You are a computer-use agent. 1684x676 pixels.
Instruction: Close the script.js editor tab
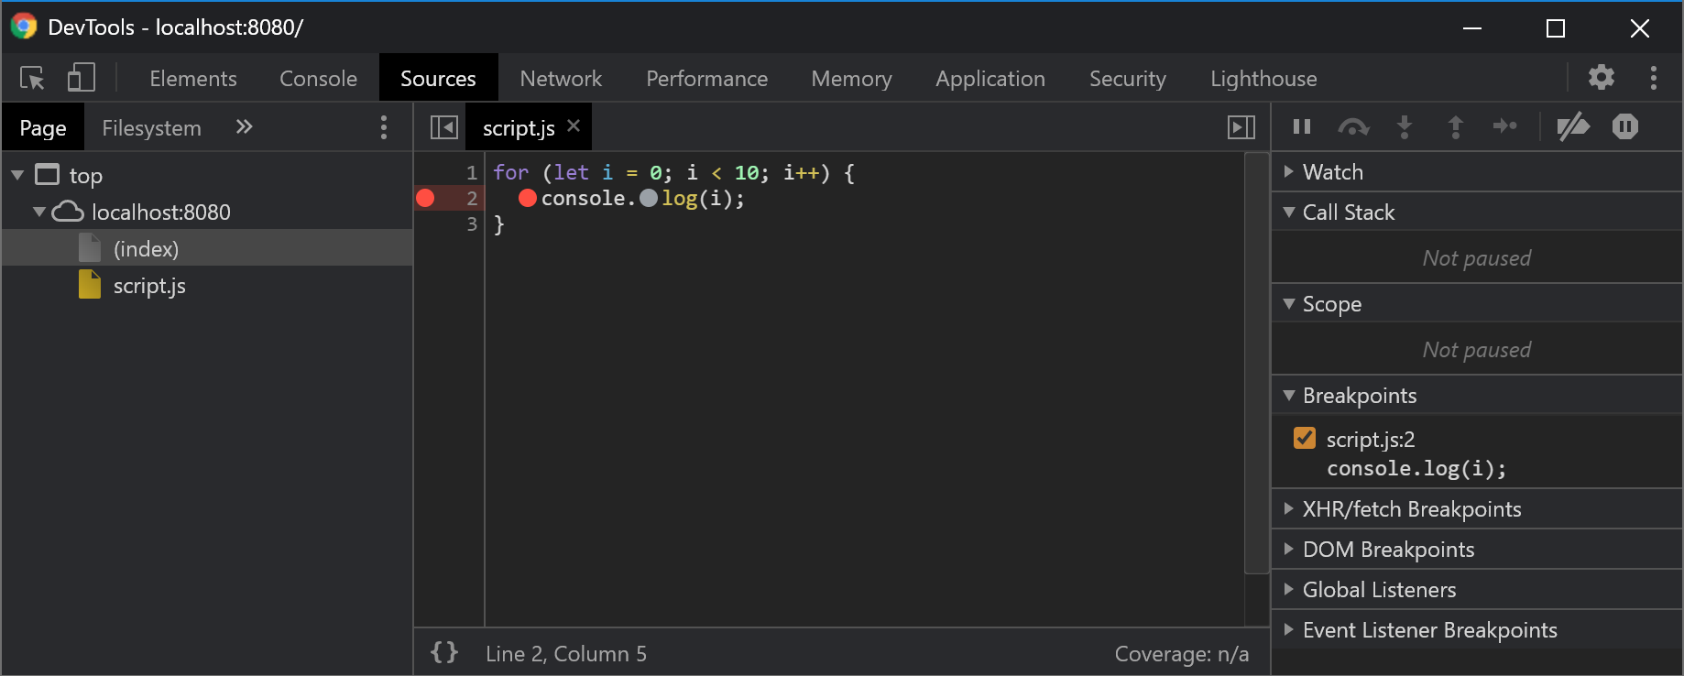pos(574,126)
